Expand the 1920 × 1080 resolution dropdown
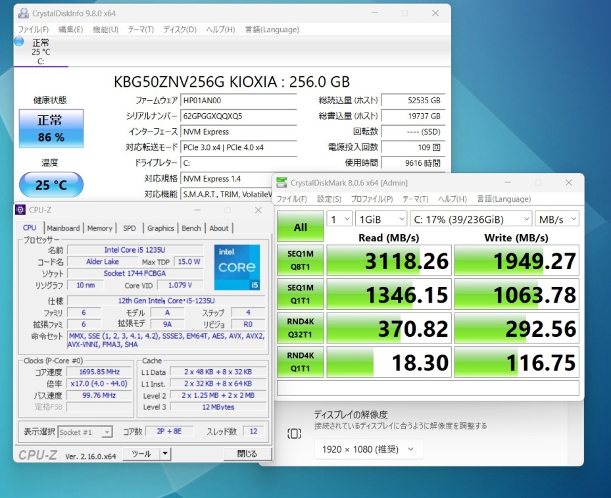Screen dimensions: 611x498 click(368, 449)
